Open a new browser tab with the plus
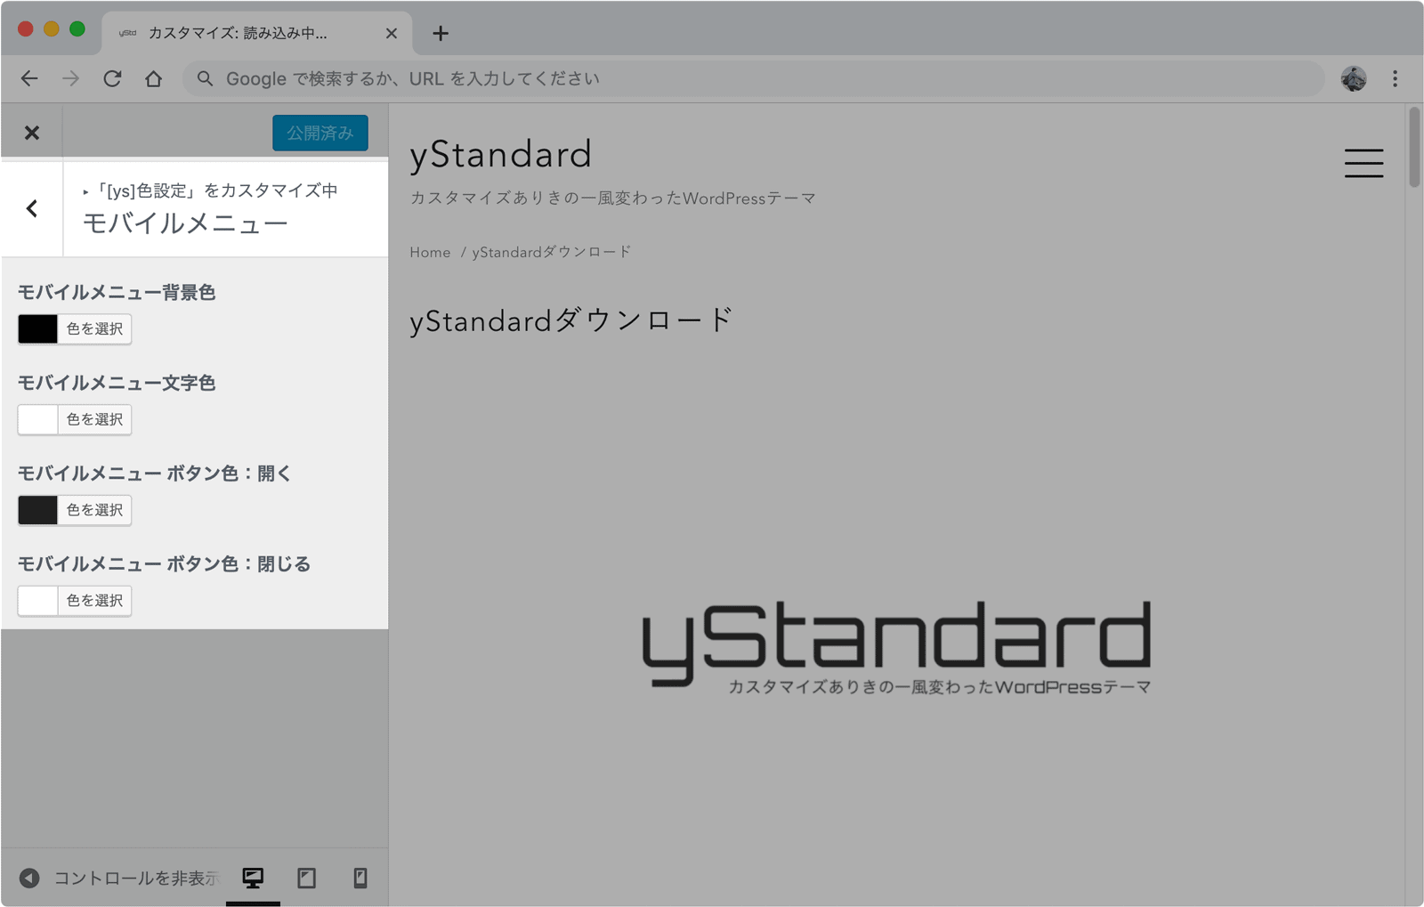The image size is (1424, 907). click(440, 34)
